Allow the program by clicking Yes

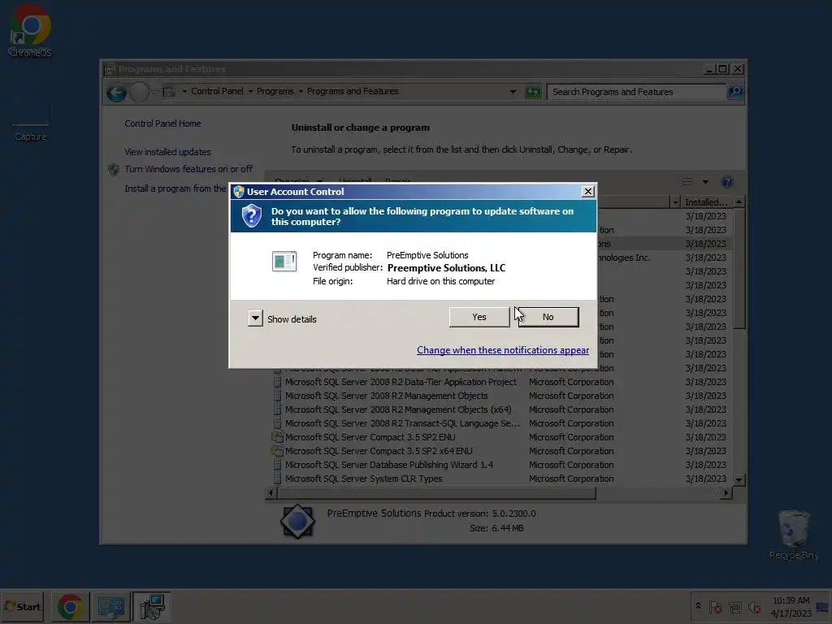(479, 317)
